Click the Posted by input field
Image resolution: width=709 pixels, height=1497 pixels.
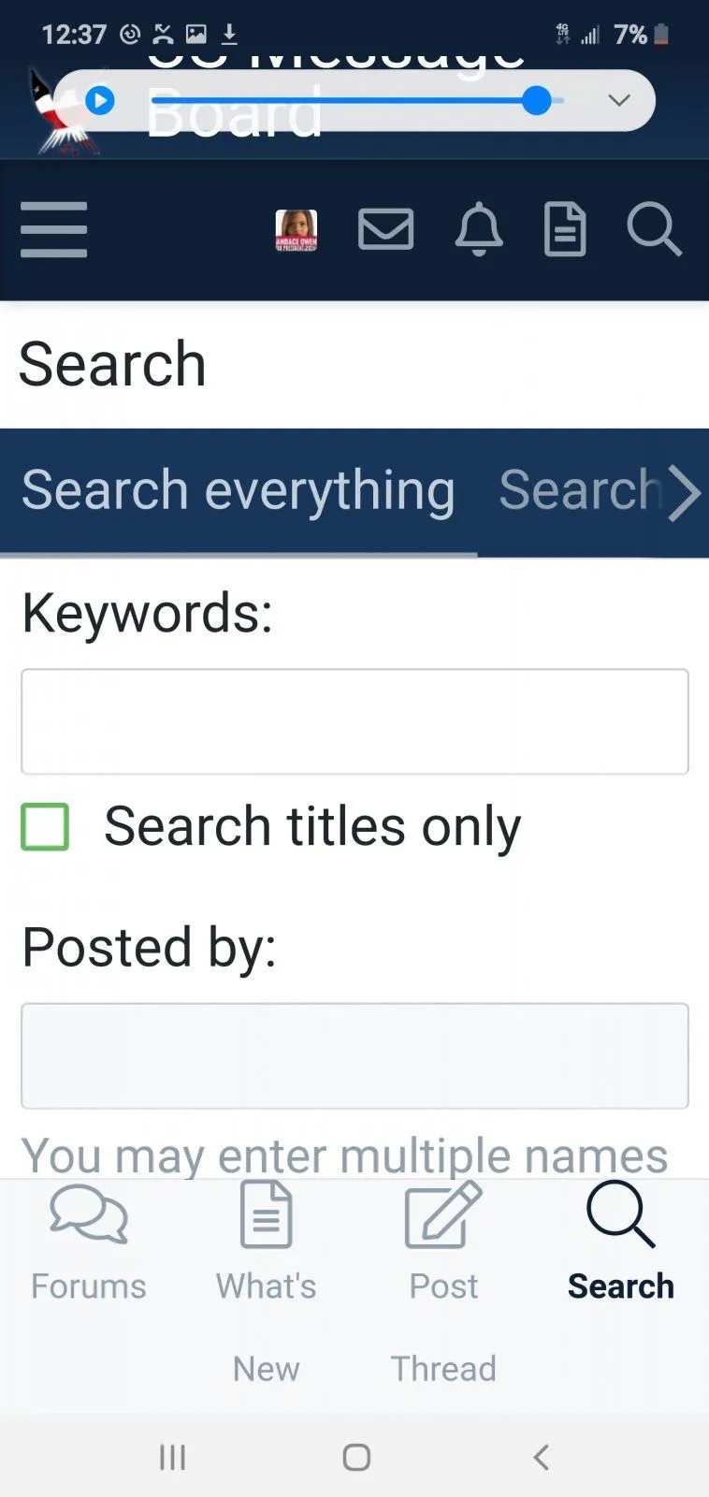tap(354, 1056)
